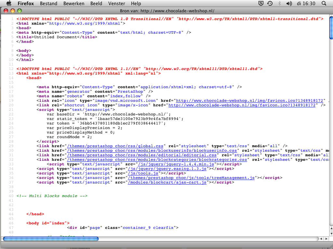Click the static_token variable line
Image resolution: width=333 pixels, height=249 pixels.
pyautogui.click(x=115, y=119)
